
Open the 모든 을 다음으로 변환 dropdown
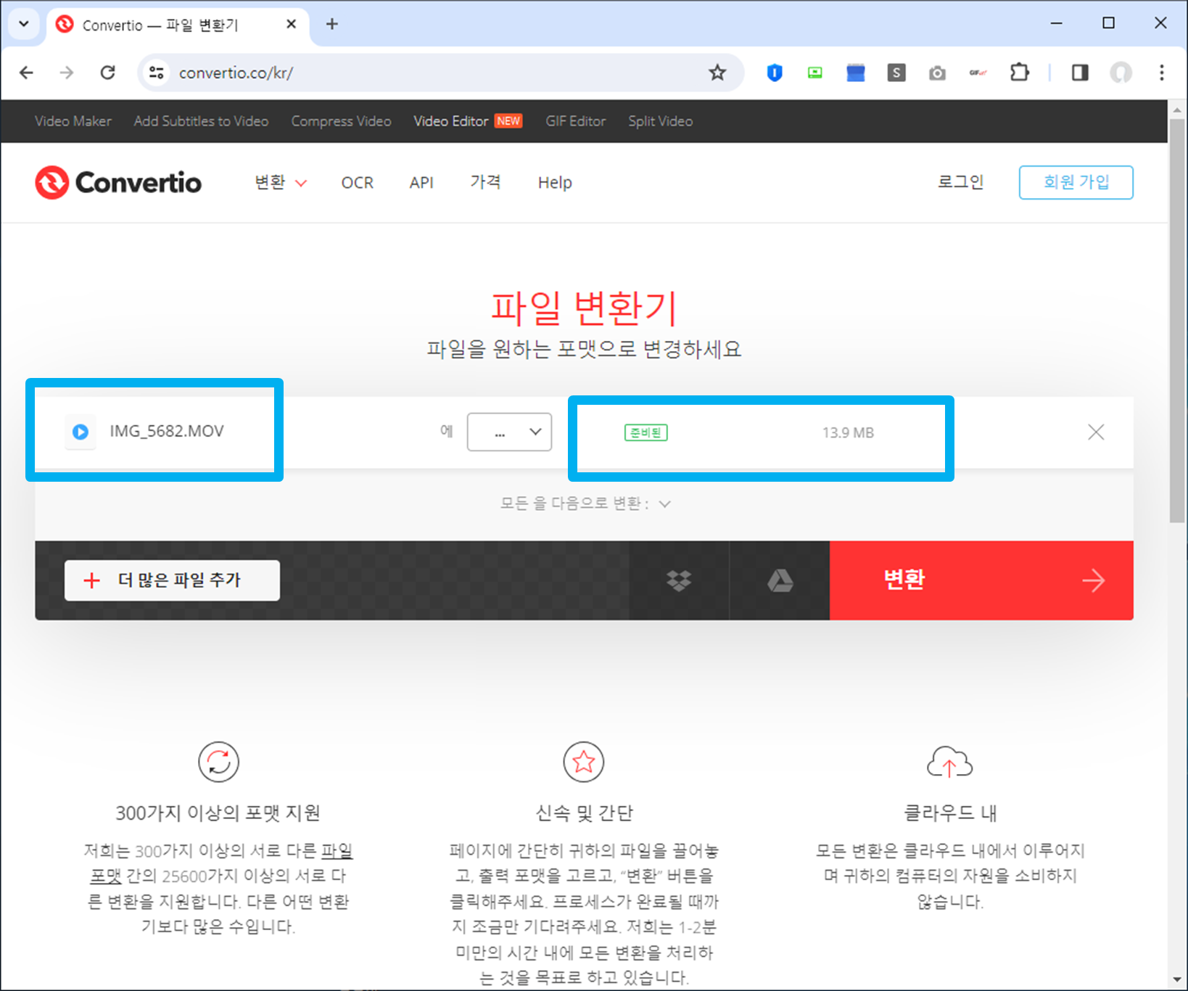pyautogui.click(x=585, y=503)
